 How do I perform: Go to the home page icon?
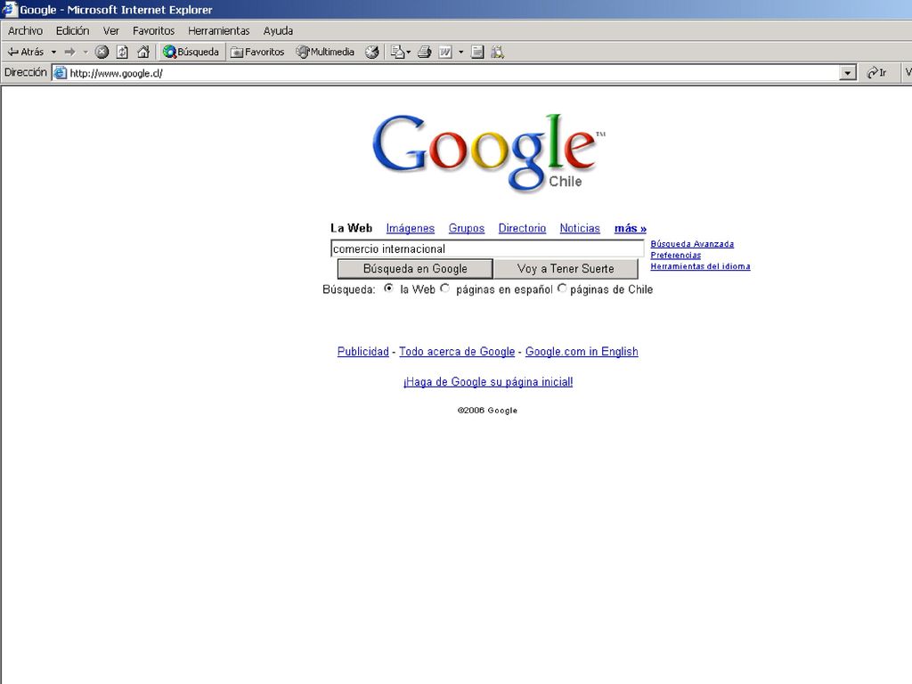(143, 52)
